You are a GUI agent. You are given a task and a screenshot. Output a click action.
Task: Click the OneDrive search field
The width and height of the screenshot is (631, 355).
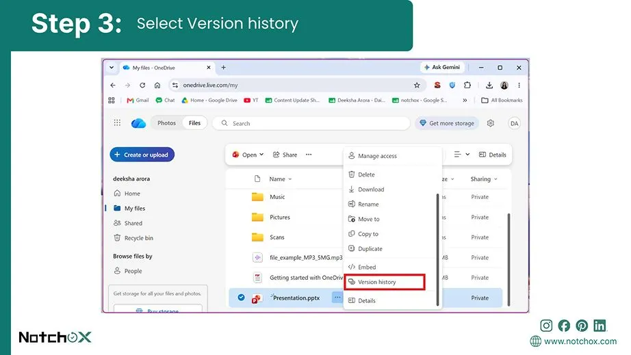(x=311, y=123)
